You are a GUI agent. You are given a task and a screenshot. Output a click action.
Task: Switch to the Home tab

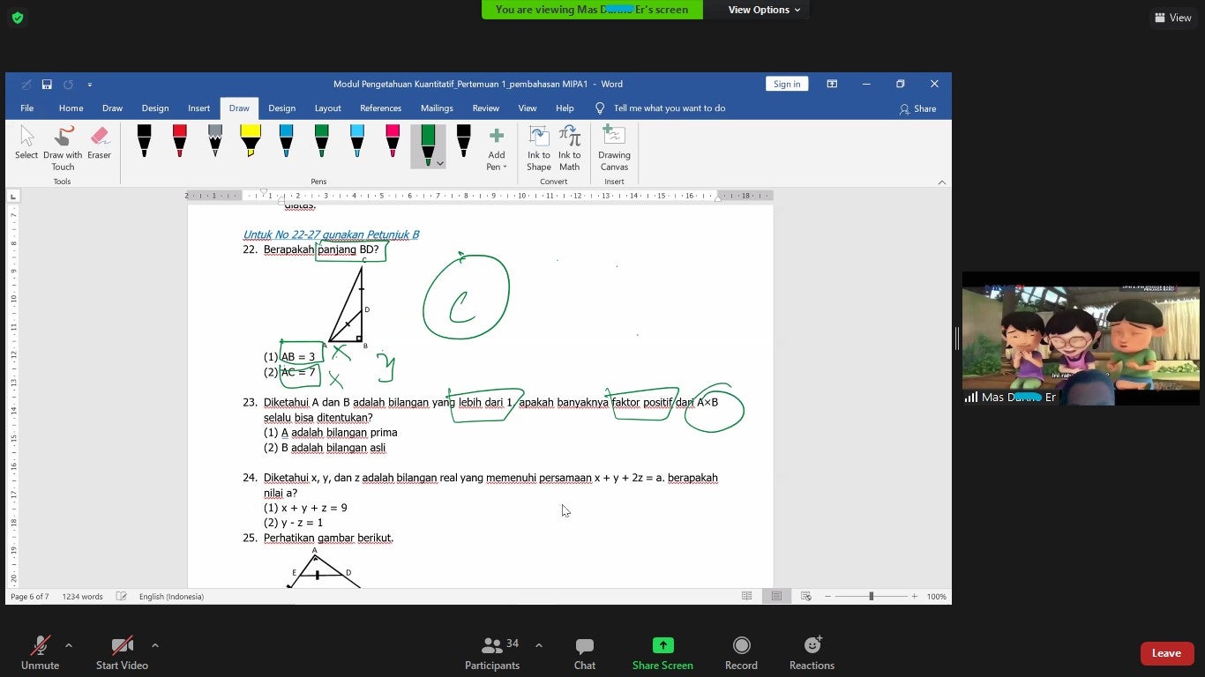(71, 108)
